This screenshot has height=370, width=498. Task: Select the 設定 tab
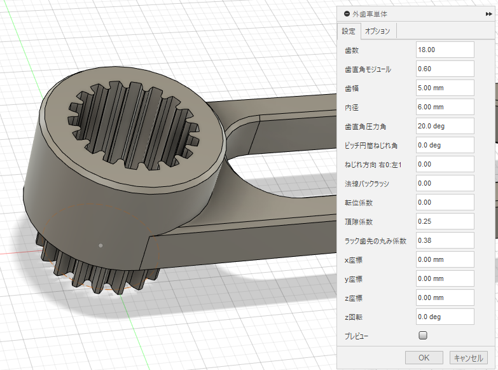point(349,31)
